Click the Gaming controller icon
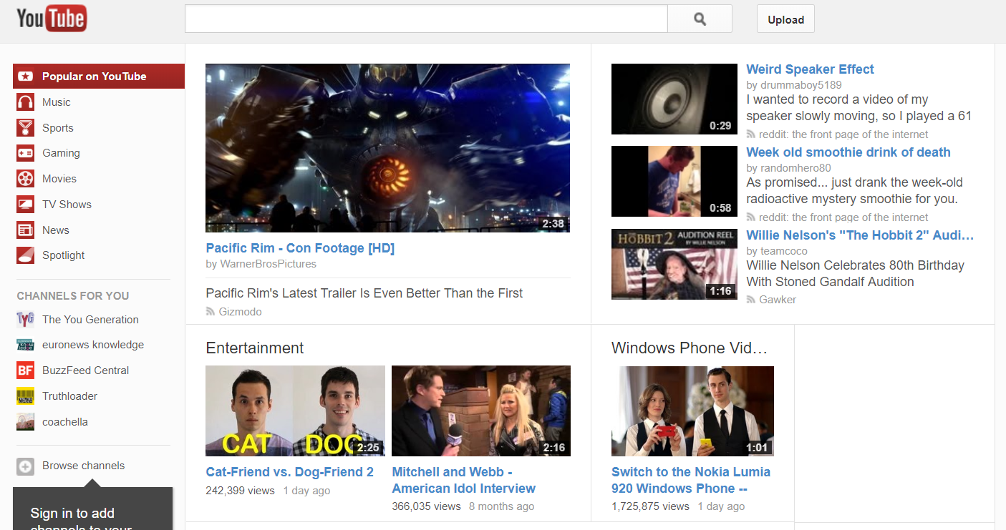1006x530 pixels. pyautogui.click(x=26, y=153)
